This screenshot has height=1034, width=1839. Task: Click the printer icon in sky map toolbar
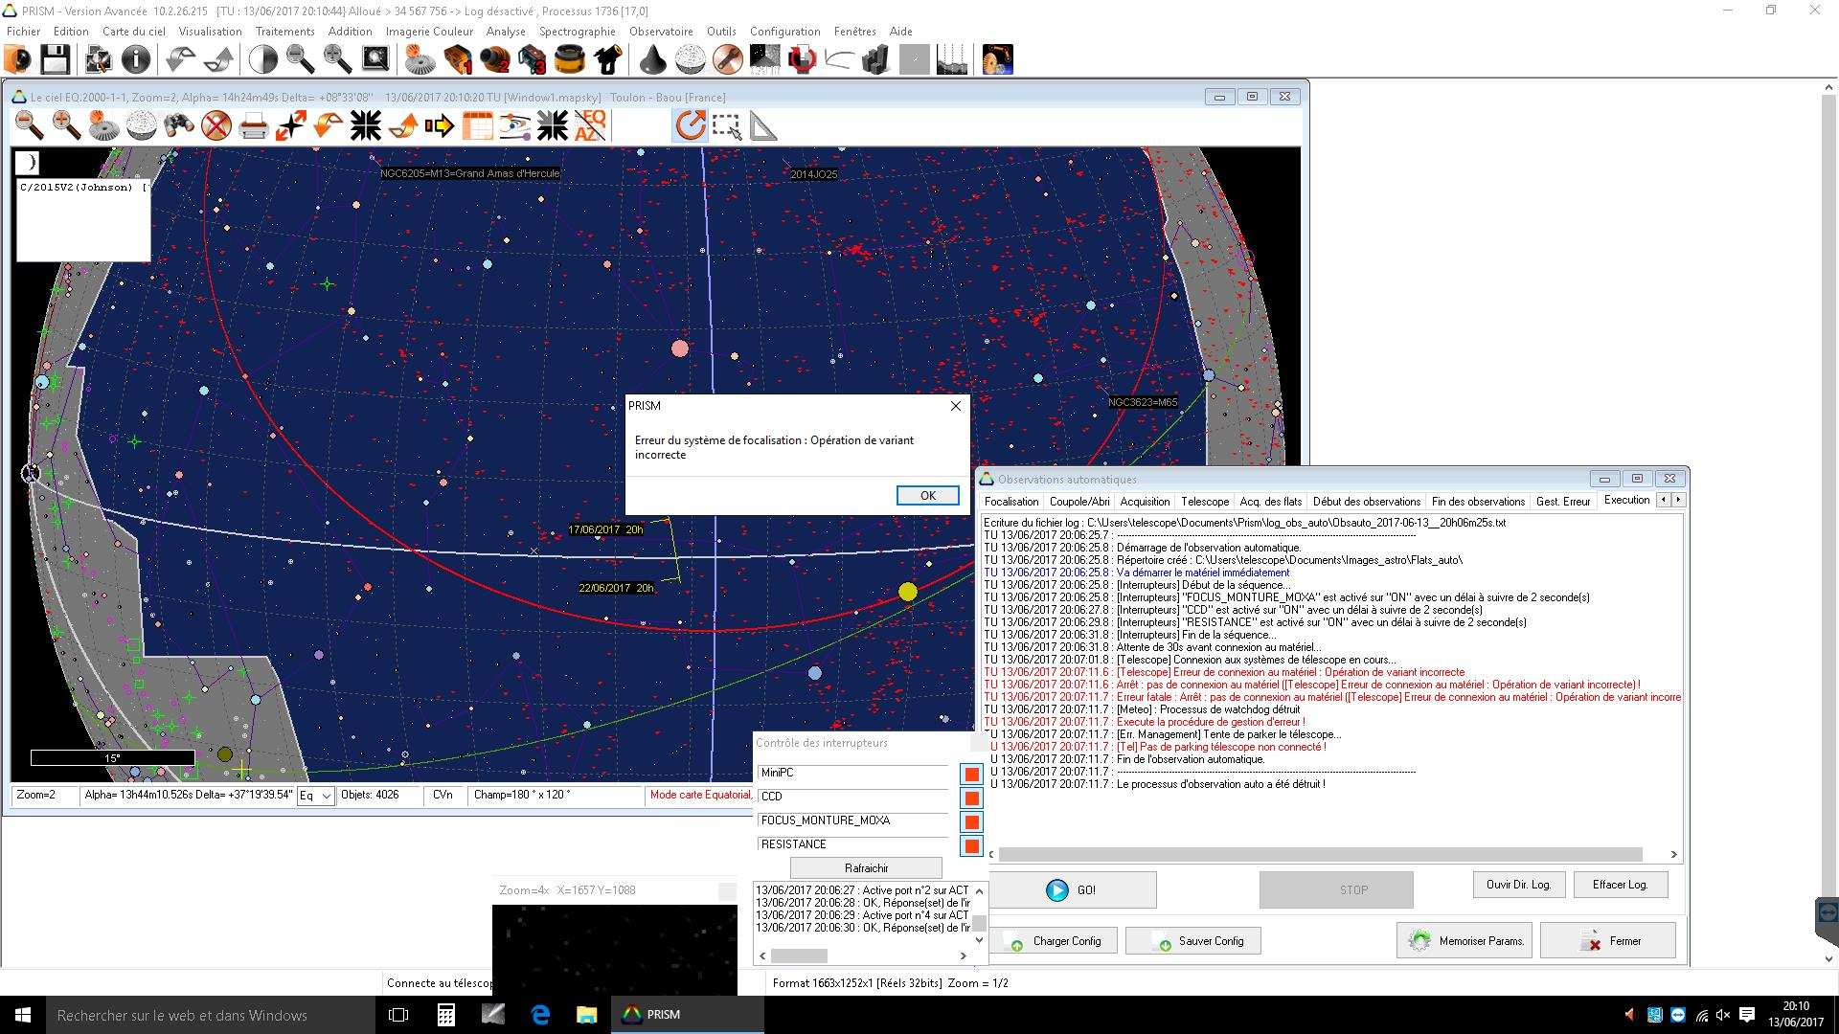(x=253, y=125)
